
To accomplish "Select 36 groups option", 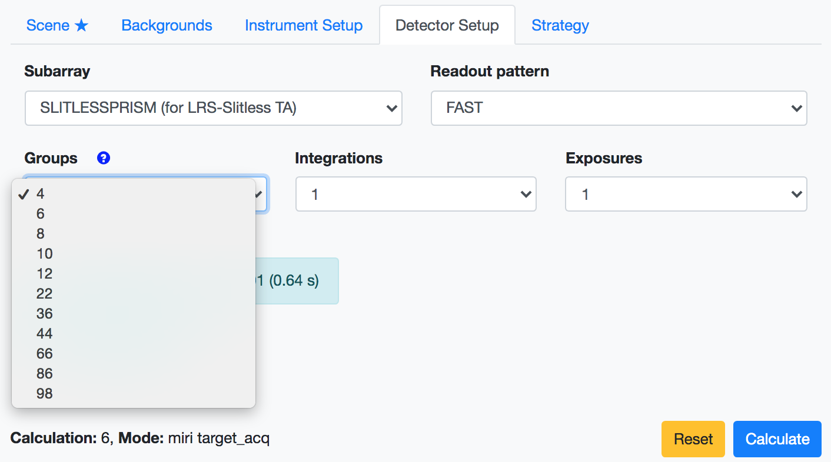I will [x=44, y=314].
